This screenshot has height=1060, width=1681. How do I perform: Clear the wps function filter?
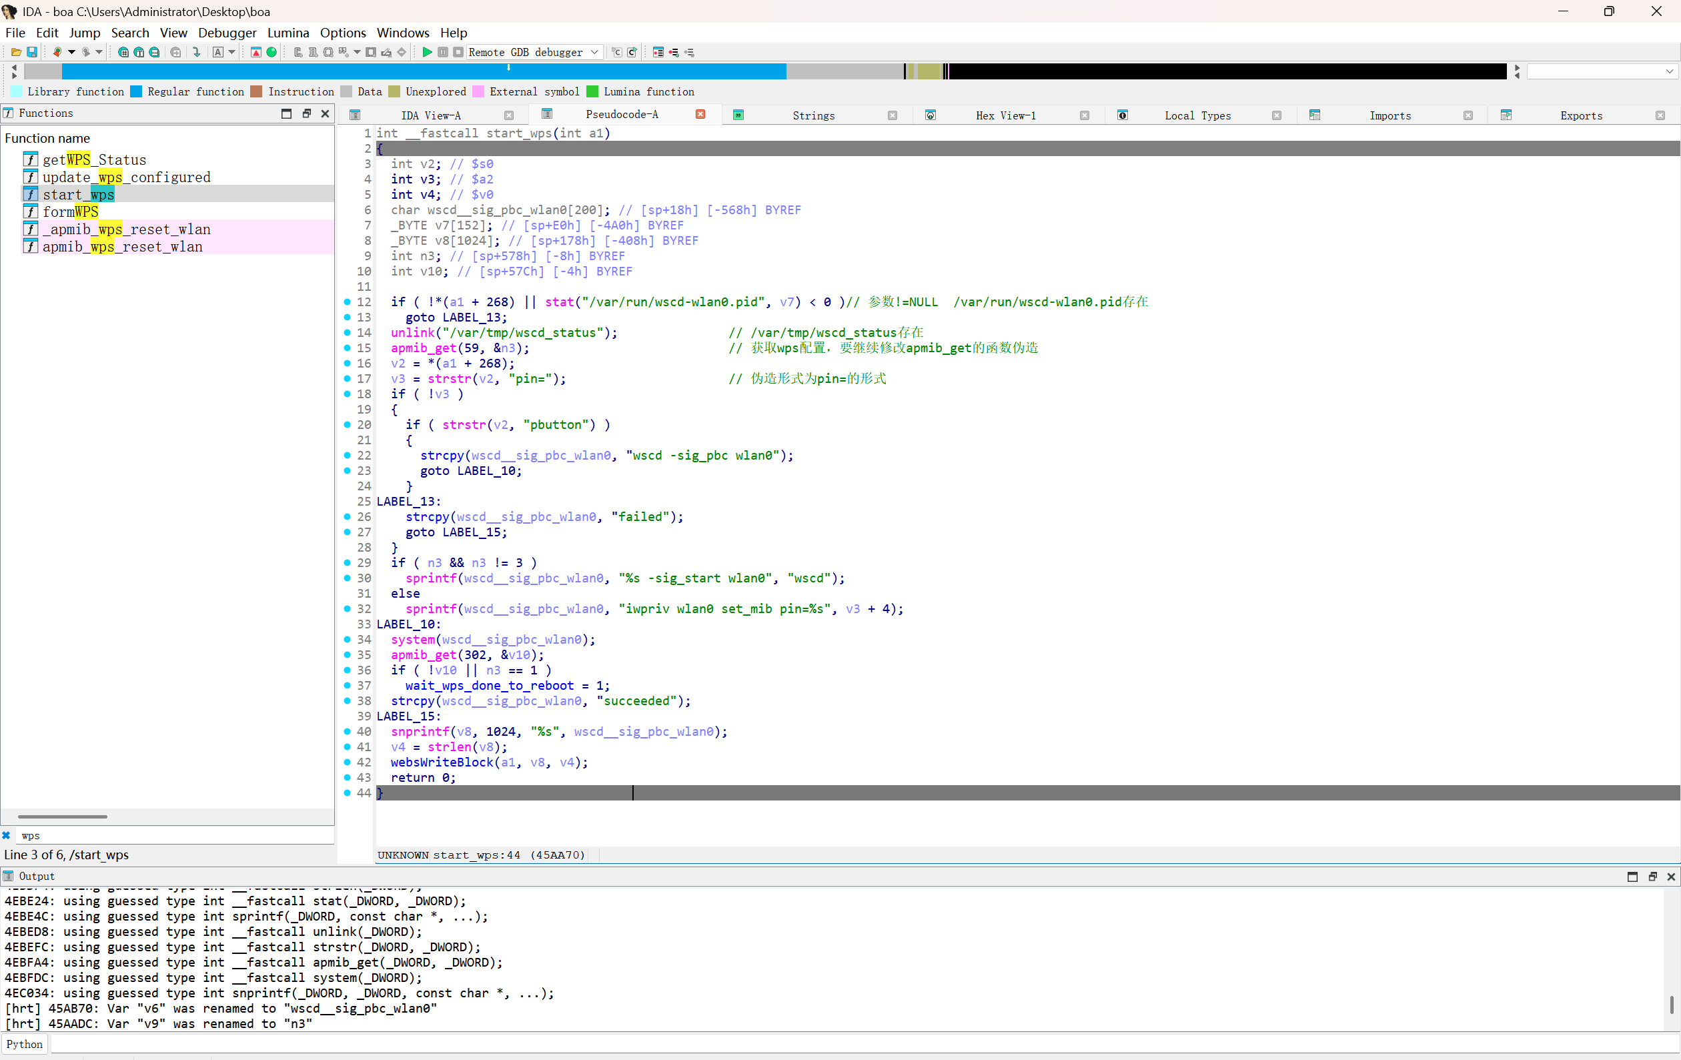[6, 836]
